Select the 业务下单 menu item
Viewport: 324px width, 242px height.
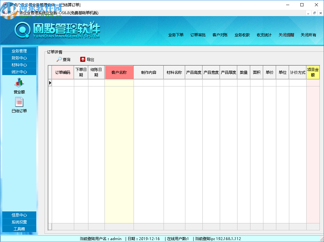[x=176, y=35]
